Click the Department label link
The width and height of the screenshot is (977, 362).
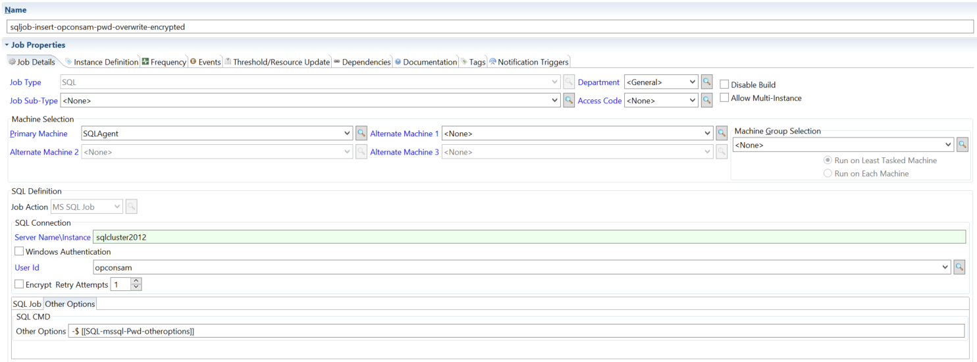[598, 82]
